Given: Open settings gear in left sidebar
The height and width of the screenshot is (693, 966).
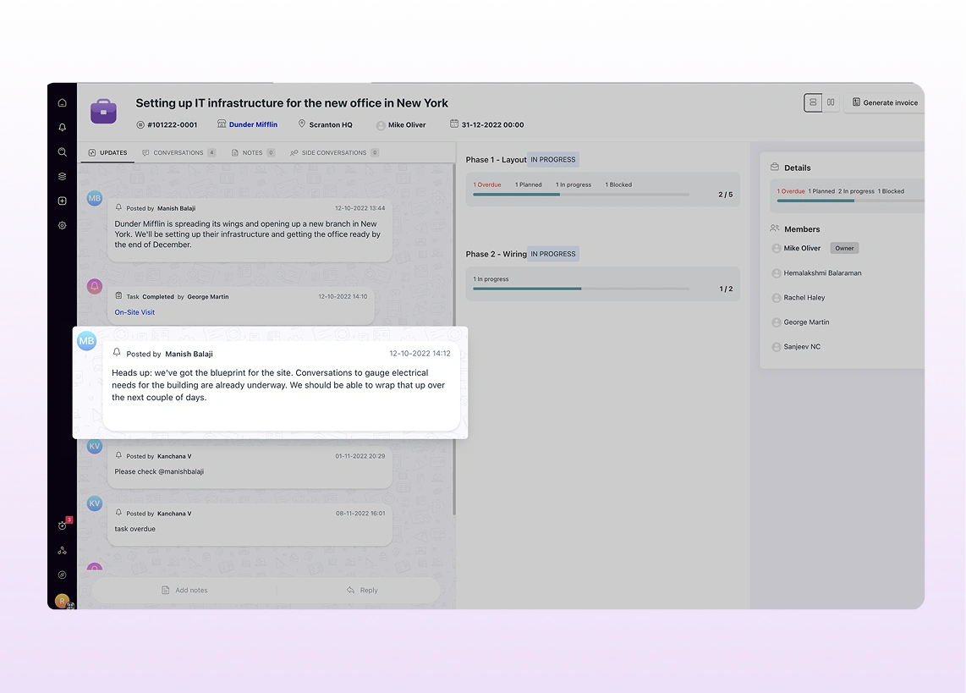Looking at the screenshot, I should (62, 226).
